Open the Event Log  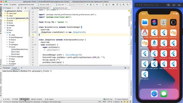pyautogui.click(x=108, y=99)
